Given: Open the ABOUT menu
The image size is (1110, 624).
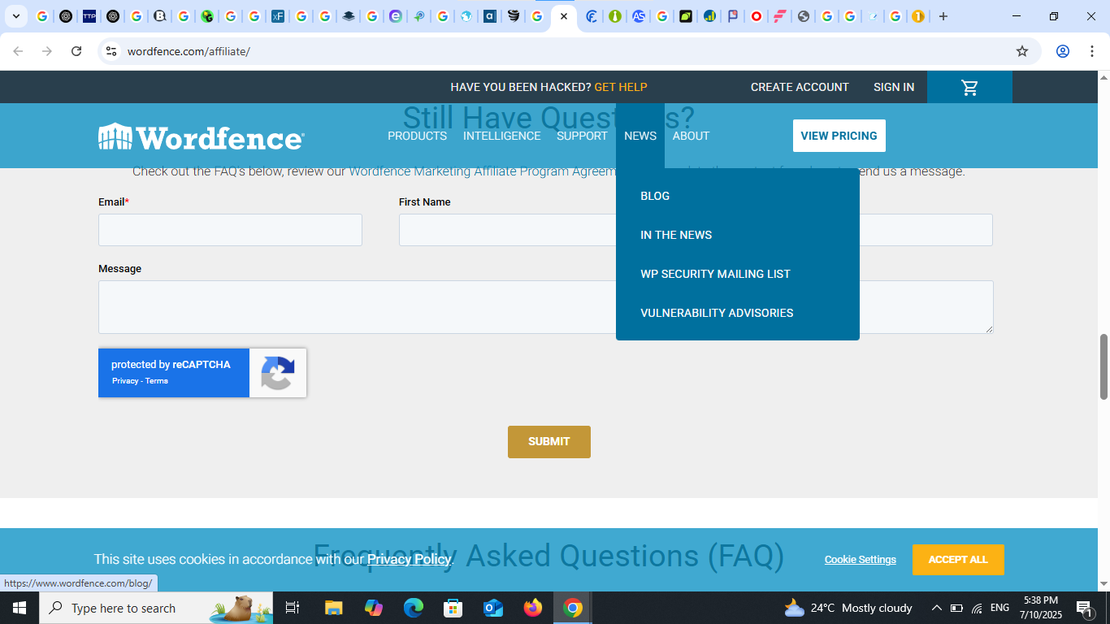Looking at the screenshot, I should (691, 136).
